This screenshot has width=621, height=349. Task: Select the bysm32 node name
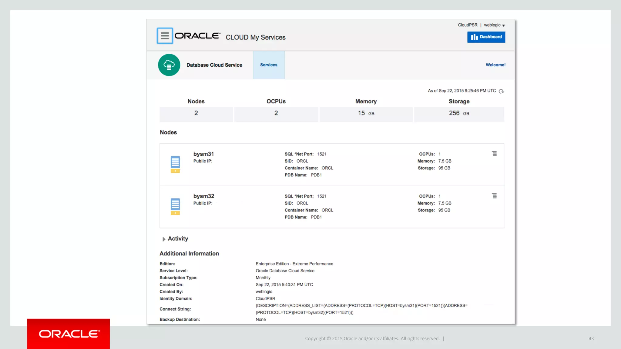point(203,196)
